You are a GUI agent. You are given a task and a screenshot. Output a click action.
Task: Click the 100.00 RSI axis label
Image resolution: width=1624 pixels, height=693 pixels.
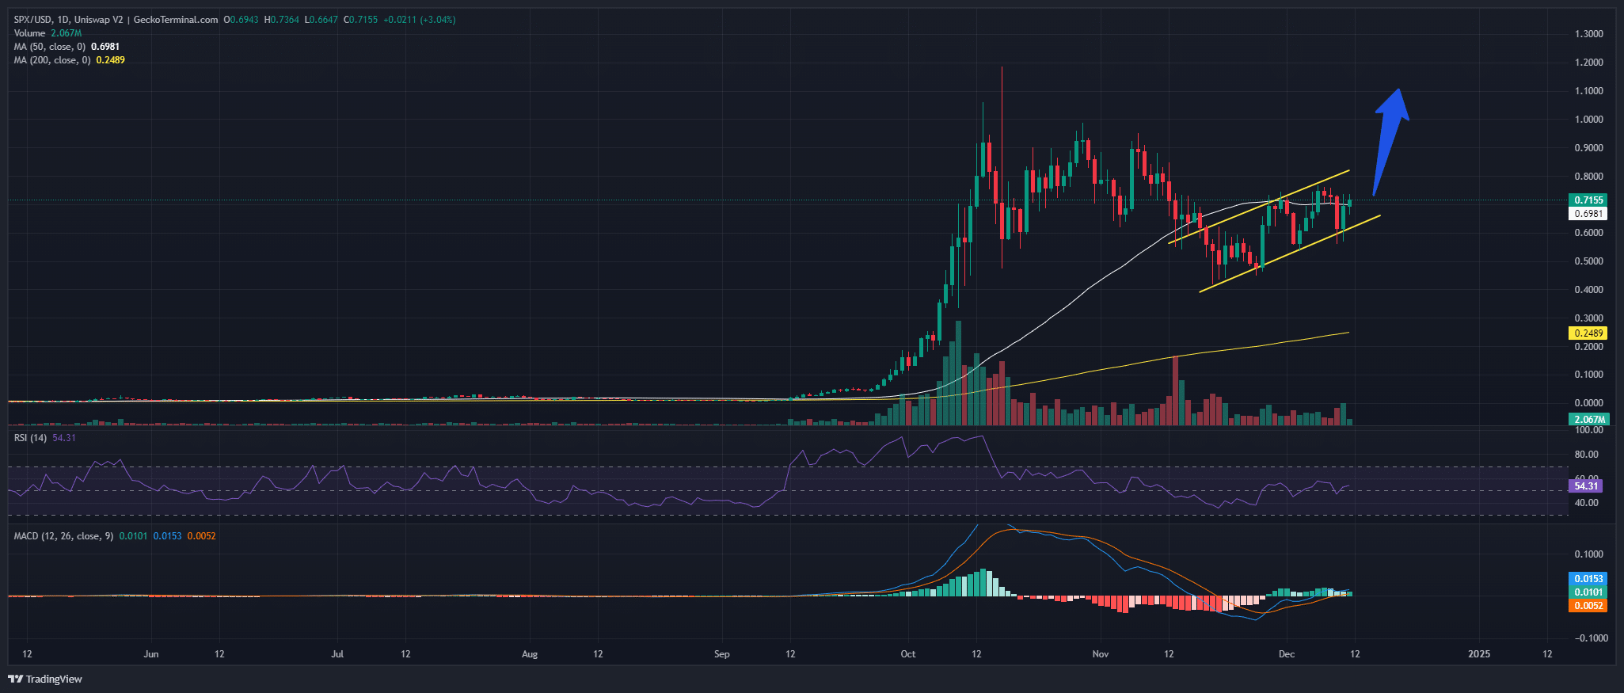point(1589,430)
